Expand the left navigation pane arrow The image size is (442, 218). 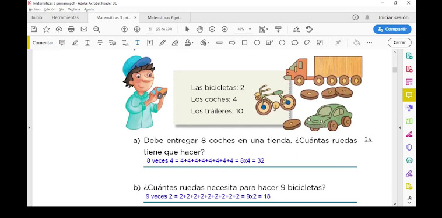pos(29,128)
